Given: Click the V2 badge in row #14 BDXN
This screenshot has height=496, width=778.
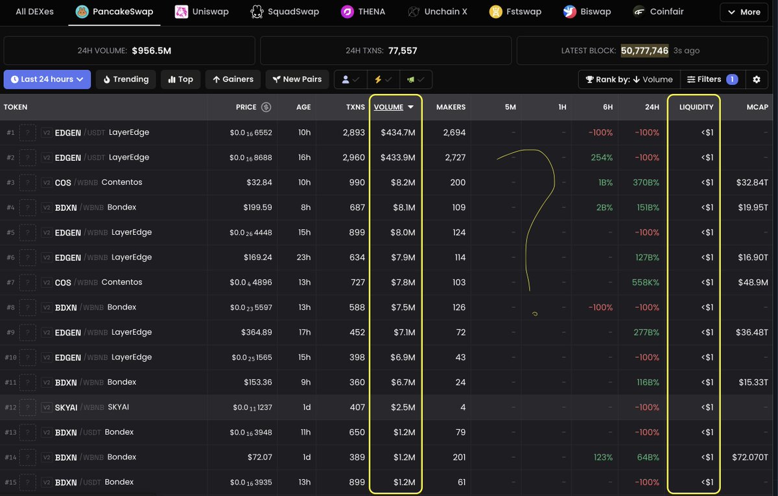Looking at the screenshot, I should point(47,457).
